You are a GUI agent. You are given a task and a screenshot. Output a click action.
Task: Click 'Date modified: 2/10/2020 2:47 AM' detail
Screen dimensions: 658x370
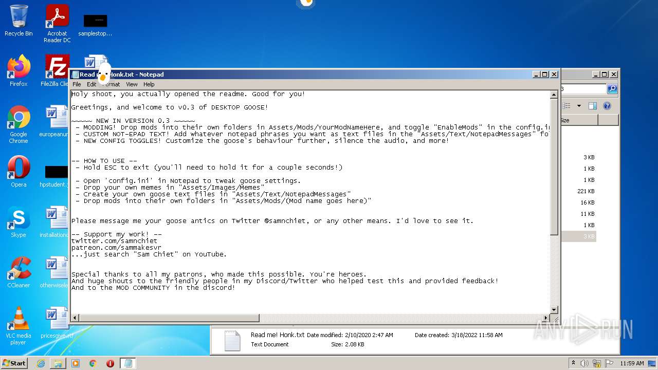(350, 335)
